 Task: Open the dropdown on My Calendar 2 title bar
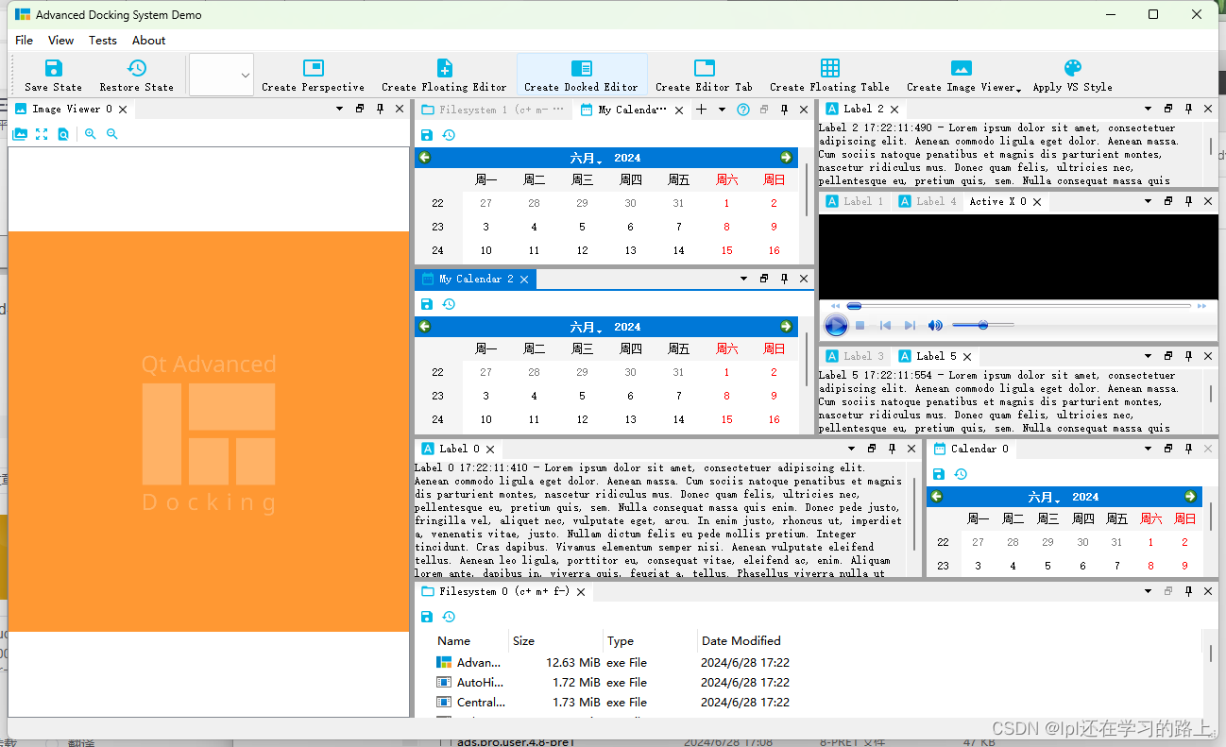(742, 279)
